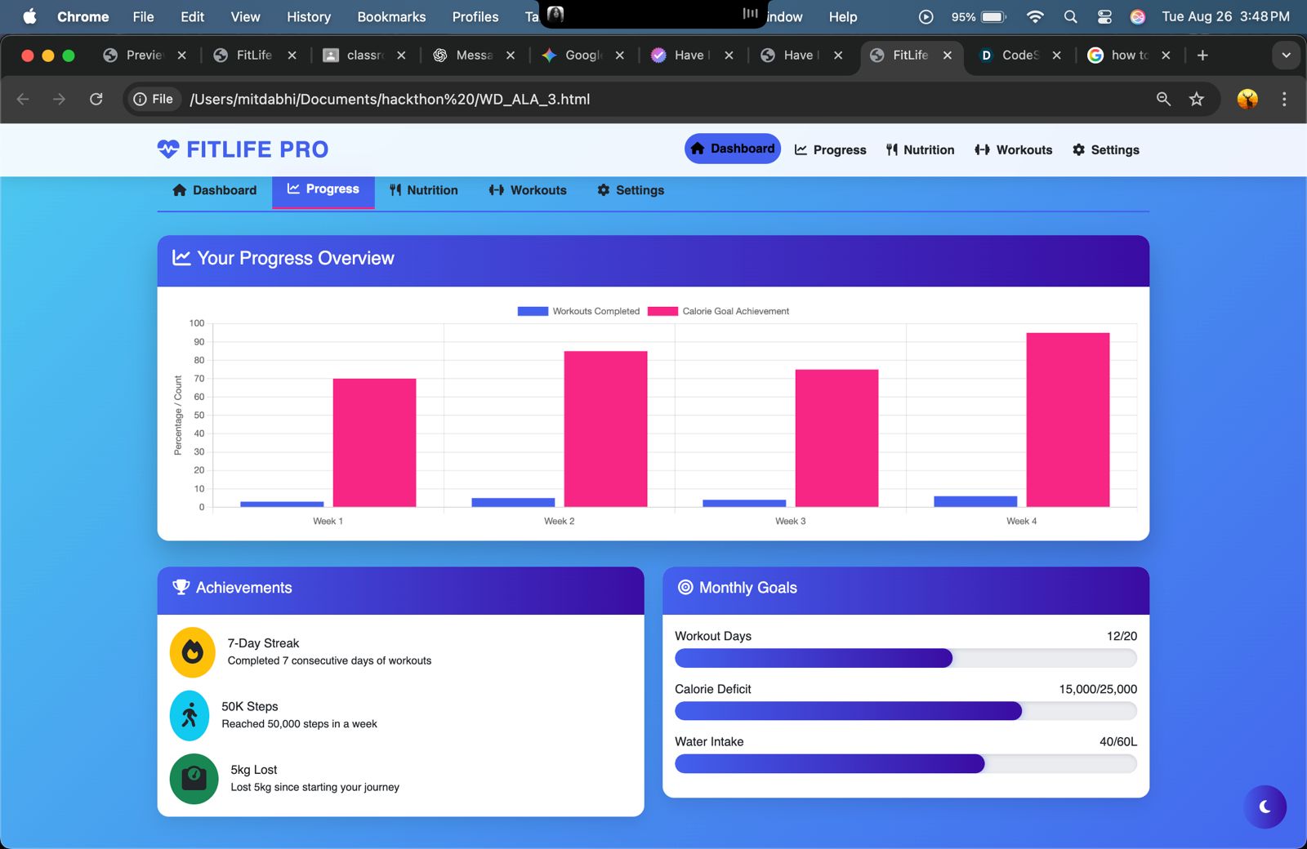Click the Workout Days progress bar
Screen dimensions: 1307x849
pos(906,658)
